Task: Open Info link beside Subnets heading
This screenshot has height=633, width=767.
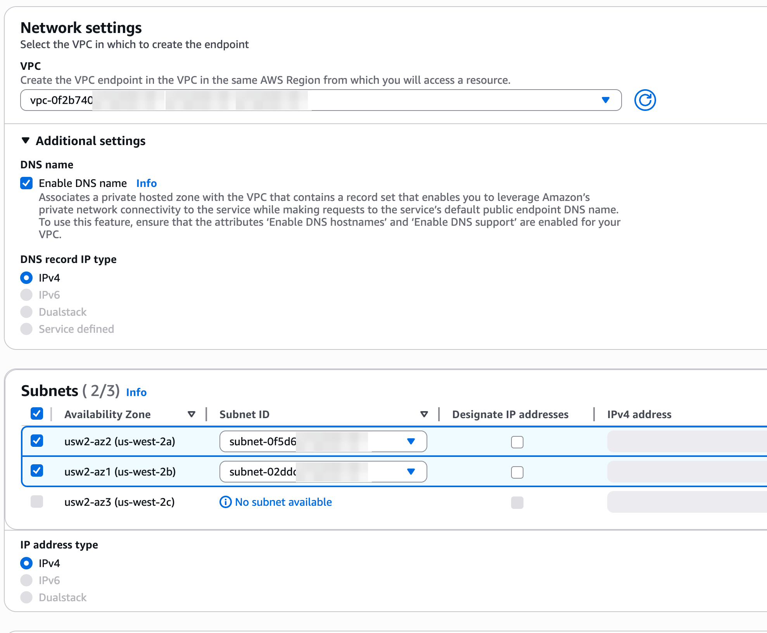Action: (136, 392)
